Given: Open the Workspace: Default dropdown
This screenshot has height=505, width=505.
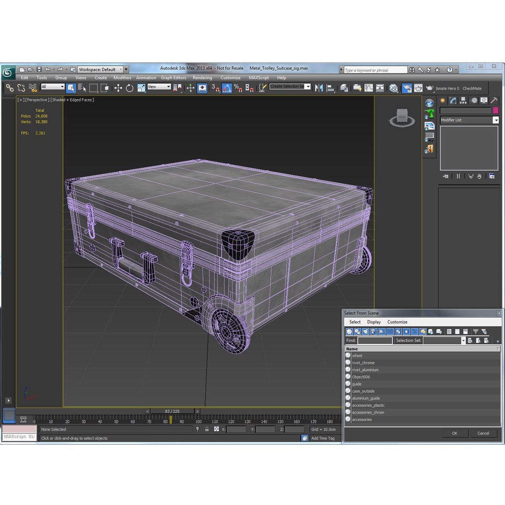Looking at the screenshot, I should pos(101,69).
